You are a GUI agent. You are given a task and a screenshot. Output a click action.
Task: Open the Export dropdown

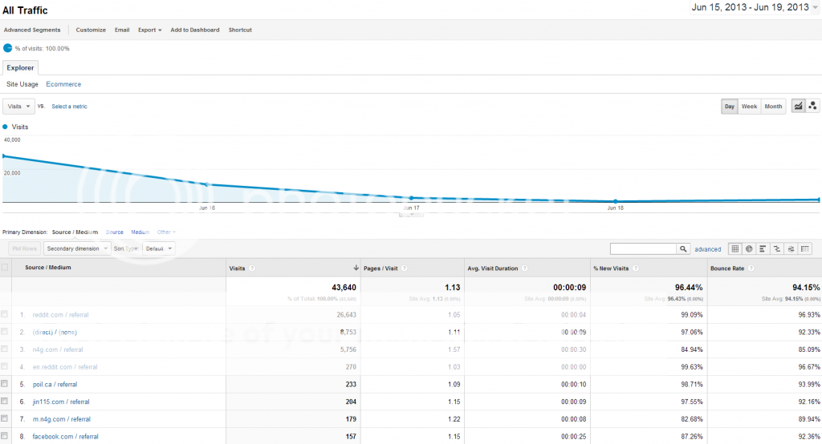[x=149, y=30]
